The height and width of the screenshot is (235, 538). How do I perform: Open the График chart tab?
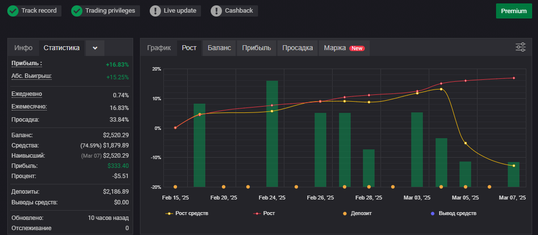click(159, 48)
